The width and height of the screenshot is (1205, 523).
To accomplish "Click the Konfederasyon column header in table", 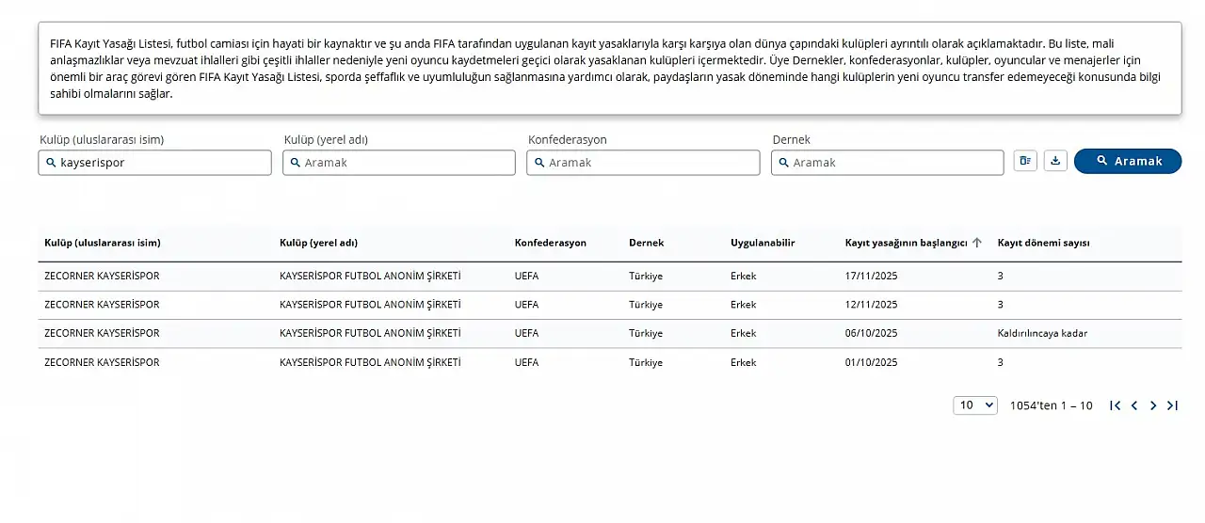I will pos(550,243).
